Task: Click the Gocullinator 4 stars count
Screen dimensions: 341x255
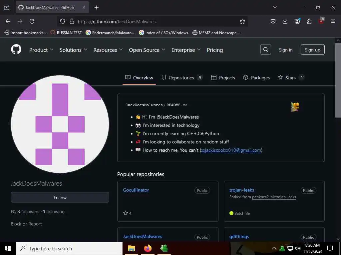Action: (127, 213)
